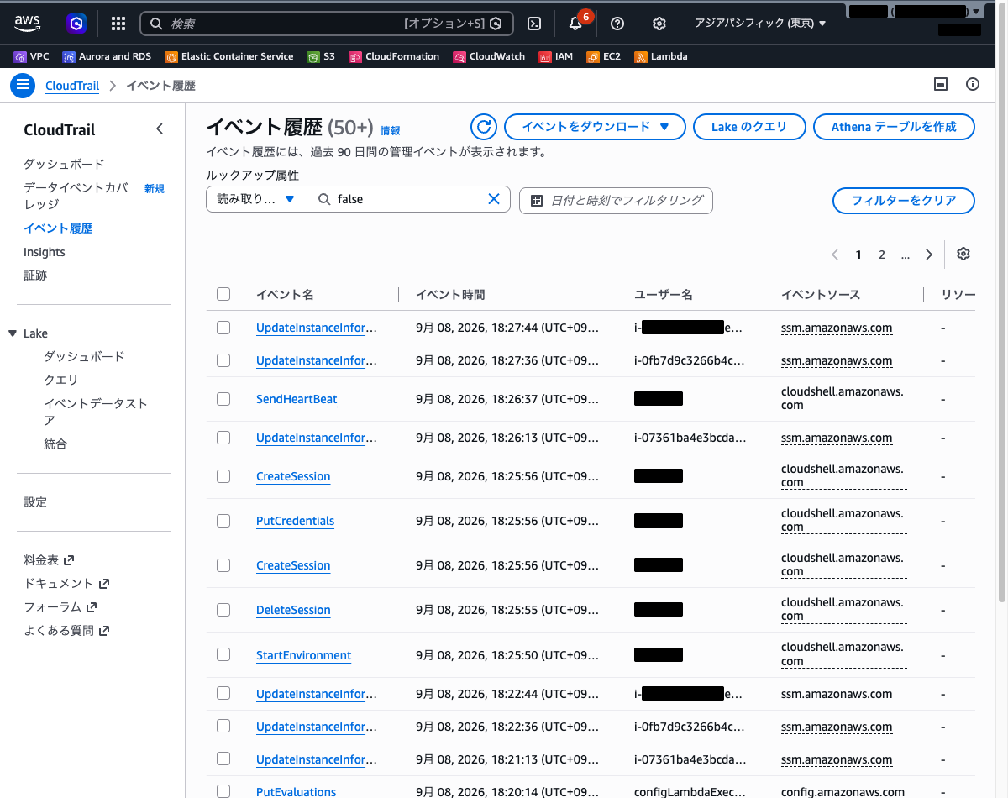Click the top console search box
Image resolution: width=1008 pixels, height=798 pixels.
pos(326,24)
